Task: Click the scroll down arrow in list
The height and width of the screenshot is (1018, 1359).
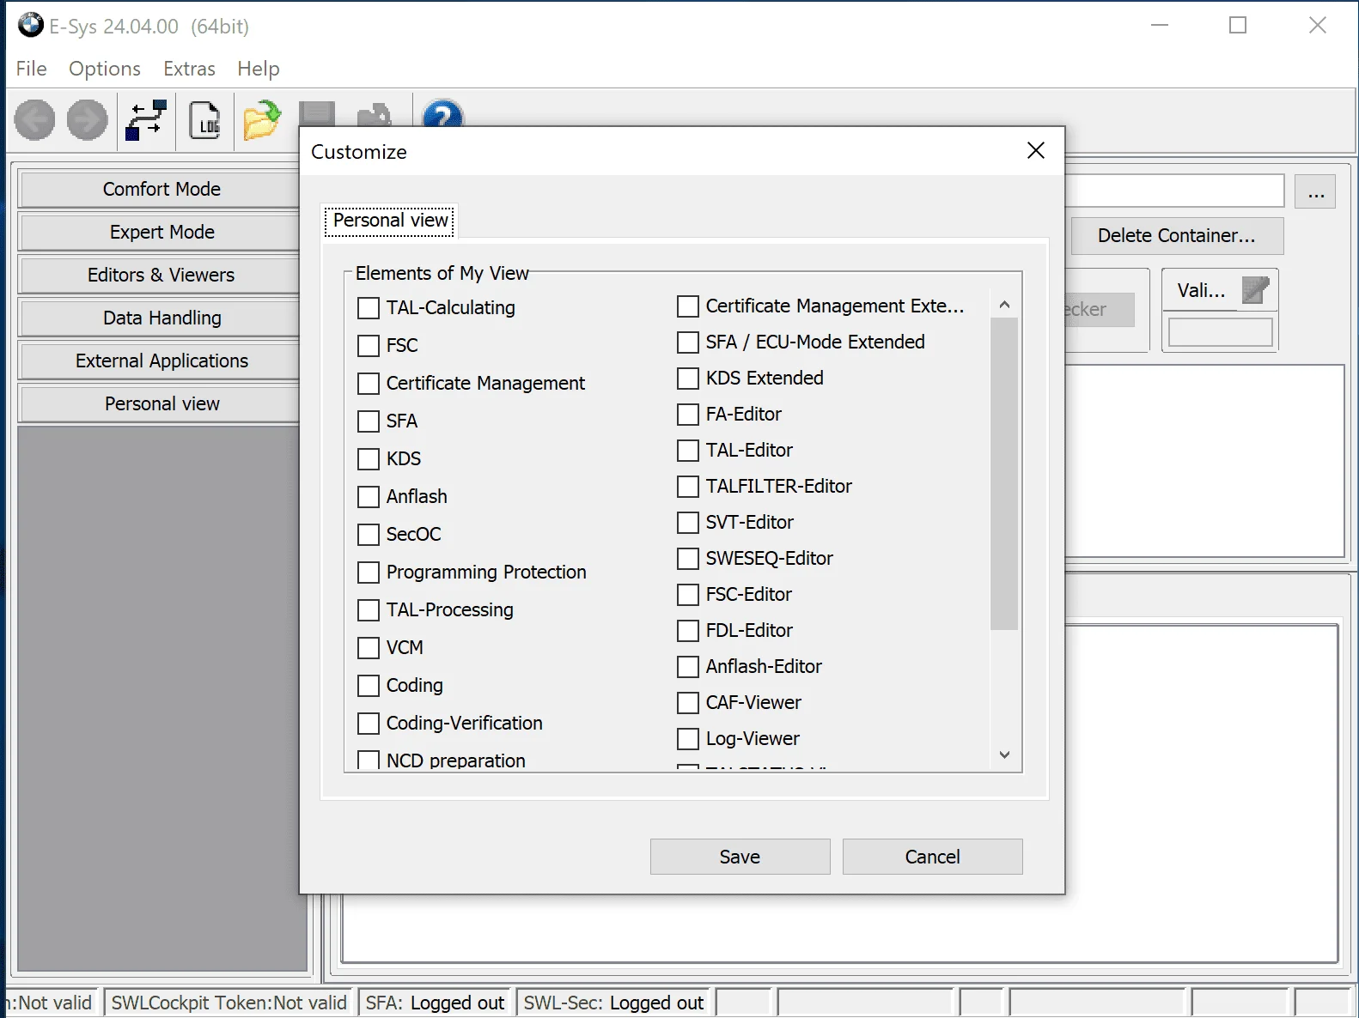Action: click(1004, 755)
